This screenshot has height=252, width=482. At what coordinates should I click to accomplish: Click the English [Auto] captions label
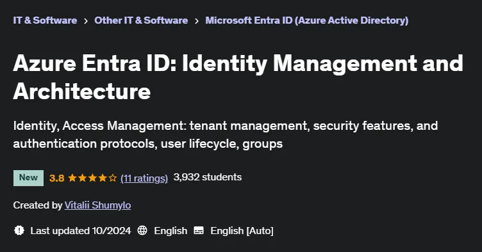[x=242, y=230]
